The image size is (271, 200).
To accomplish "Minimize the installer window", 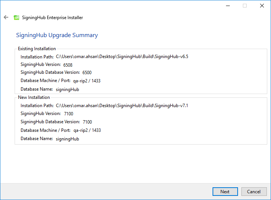I will 228,6.
